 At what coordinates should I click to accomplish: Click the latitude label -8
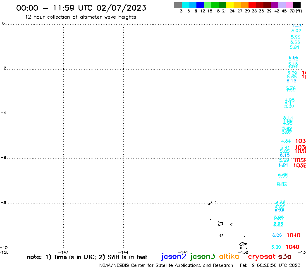[x=3, y=203]
